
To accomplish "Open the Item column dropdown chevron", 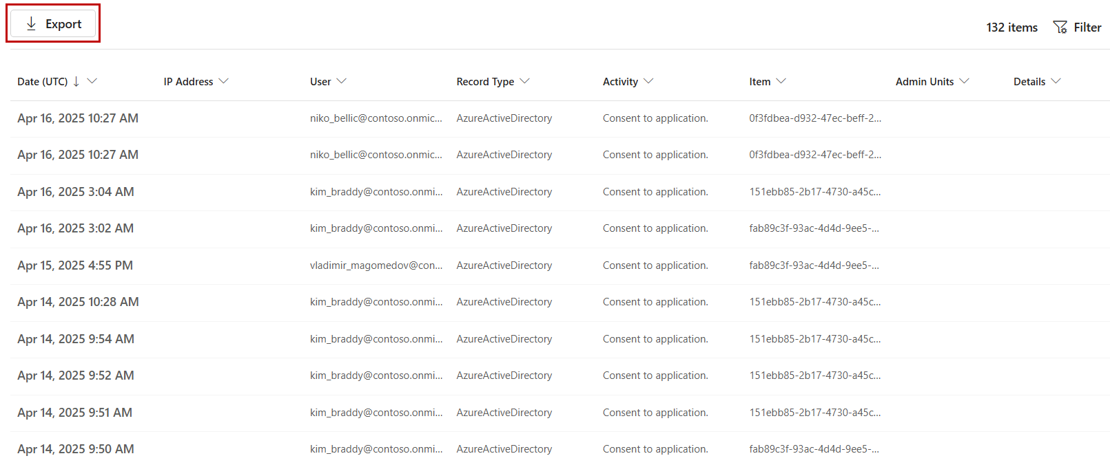I will click(781, 81).
